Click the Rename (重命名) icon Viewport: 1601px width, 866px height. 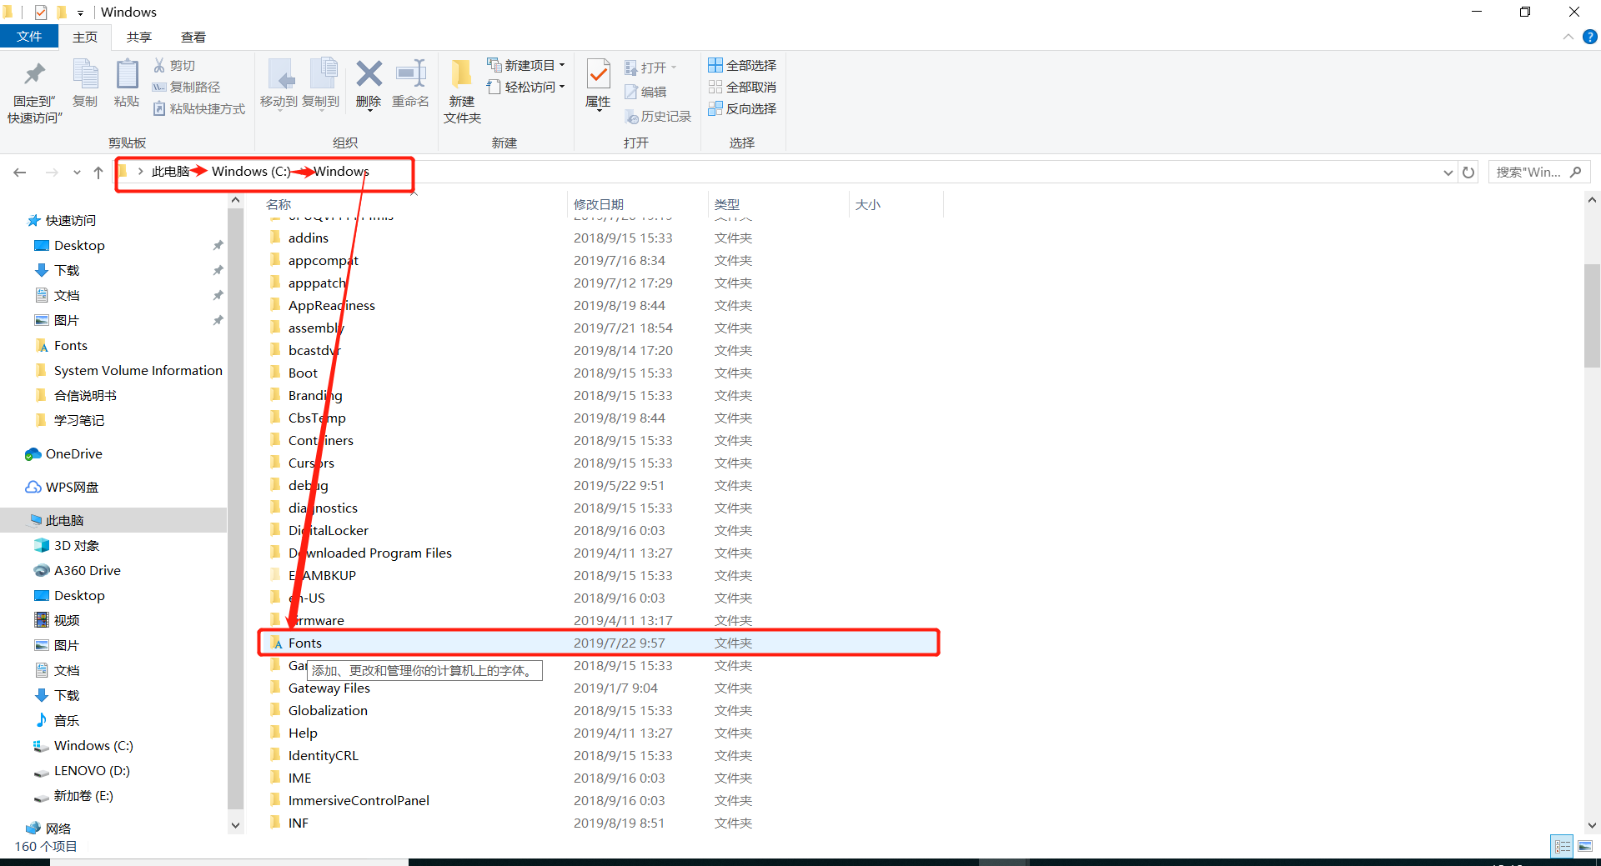click(x=410, y=74)
